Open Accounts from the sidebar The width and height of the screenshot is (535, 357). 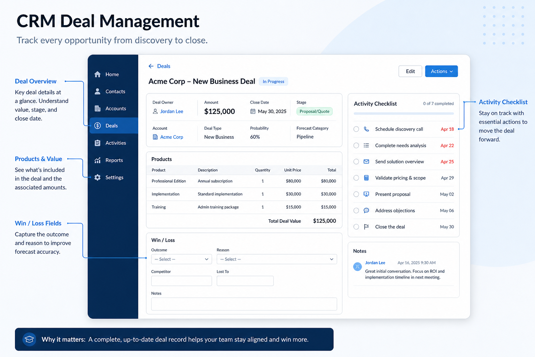tap(114, 108)
